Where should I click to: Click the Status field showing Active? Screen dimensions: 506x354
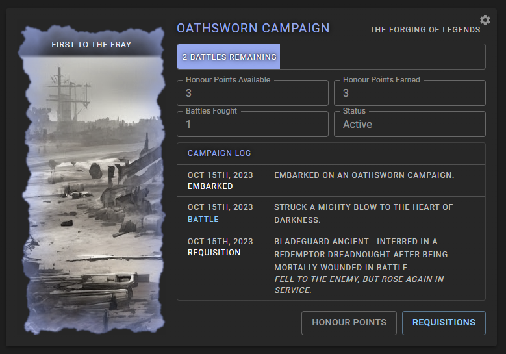pyautogui.click(x=409, y=124)
